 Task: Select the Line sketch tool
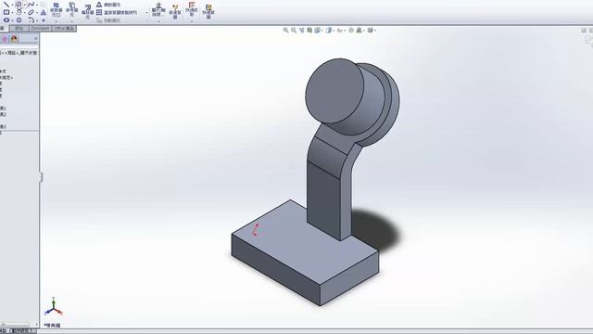click(x=6, y=5)
